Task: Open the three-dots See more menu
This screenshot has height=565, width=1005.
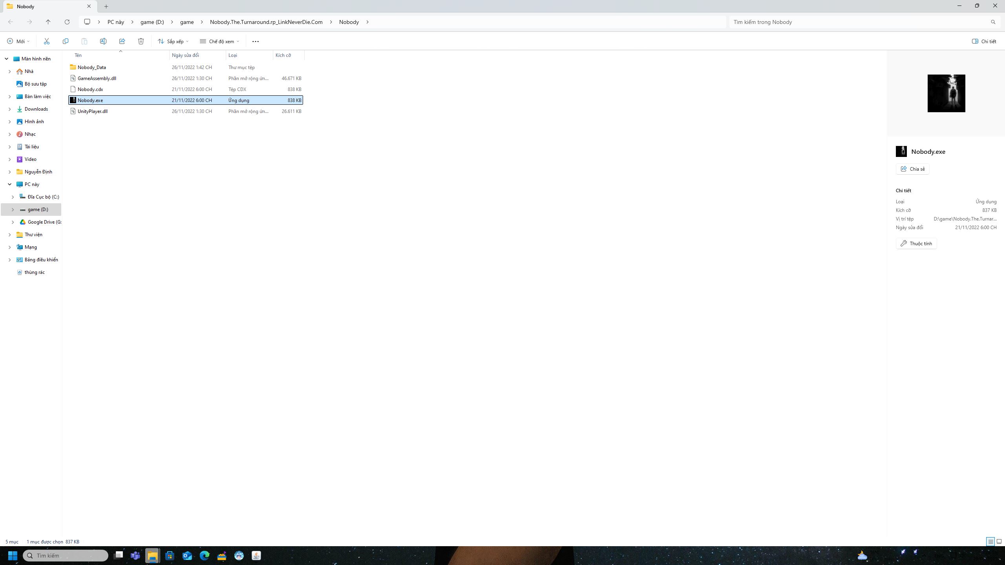Action: click(256, 41)
